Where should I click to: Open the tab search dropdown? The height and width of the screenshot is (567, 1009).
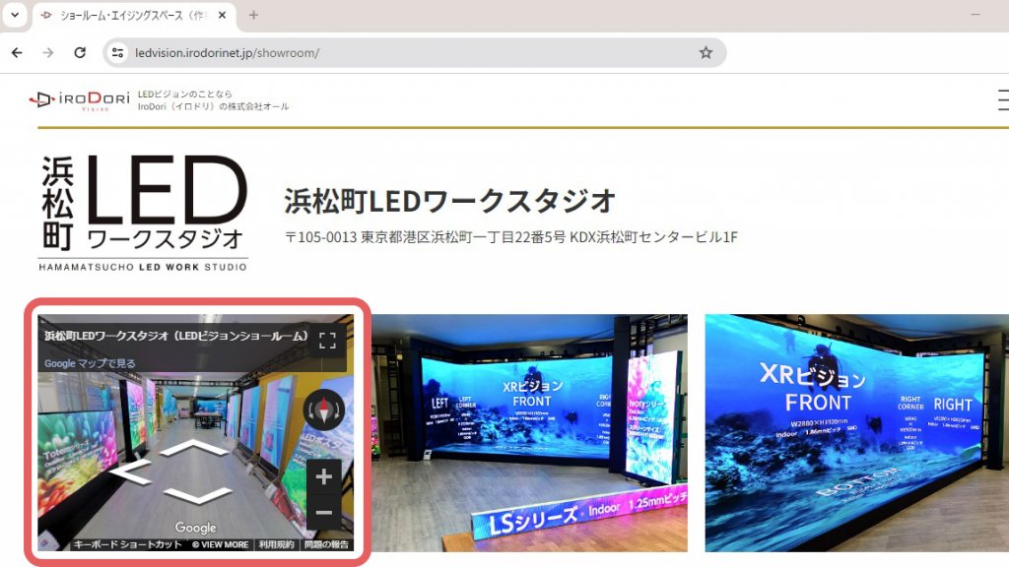click(x=15, y=15)
